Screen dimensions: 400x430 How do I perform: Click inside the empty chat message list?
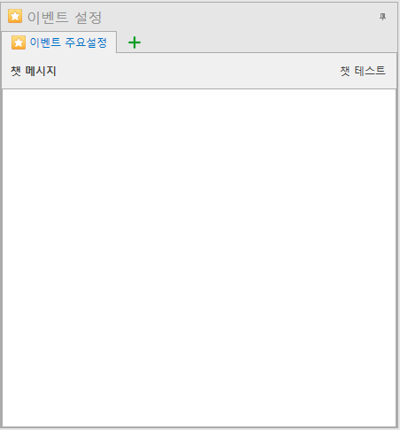199,257
